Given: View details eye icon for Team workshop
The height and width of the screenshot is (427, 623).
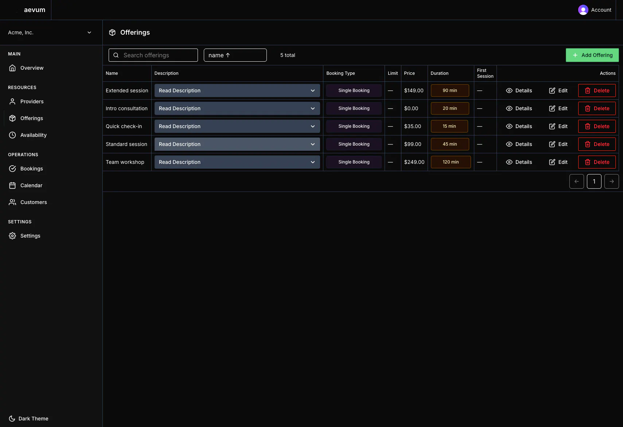Looking at the screenshot, I should (x=509, y=162).
